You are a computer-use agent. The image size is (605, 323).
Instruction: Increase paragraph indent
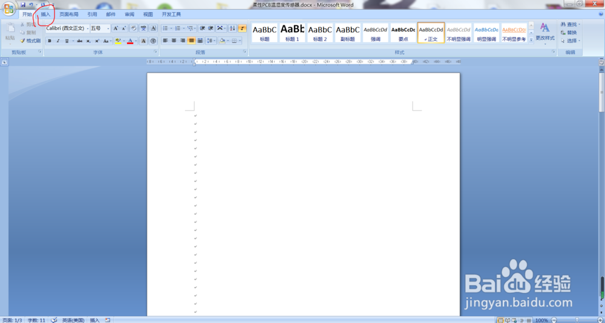coord(211,28)
